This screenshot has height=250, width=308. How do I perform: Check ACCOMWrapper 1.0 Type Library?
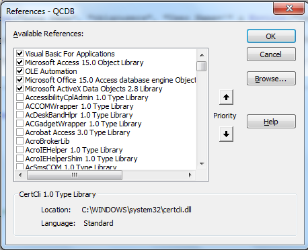click(20, 106)
